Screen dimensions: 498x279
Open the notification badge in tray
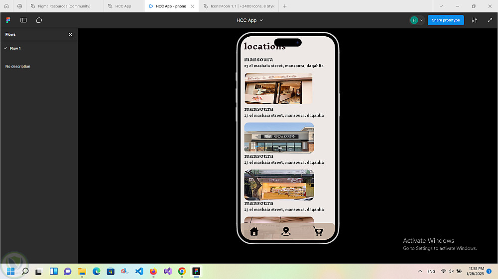click(x=489, y=272)
